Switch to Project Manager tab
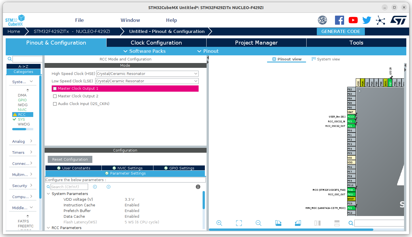 tap(256, 43)
